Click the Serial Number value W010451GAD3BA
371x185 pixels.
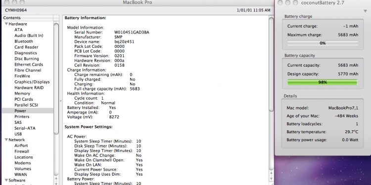(x=132, y=32)
